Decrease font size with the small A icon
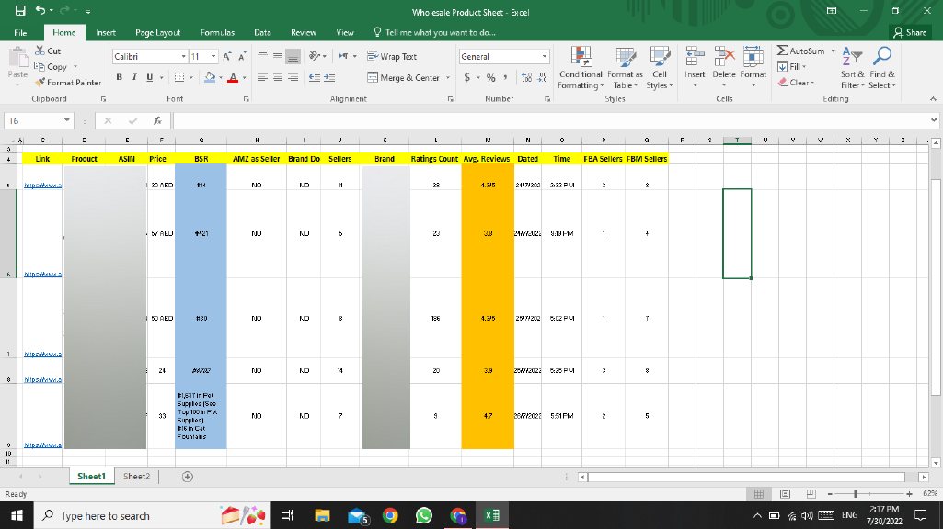 [x=242, y=56]
